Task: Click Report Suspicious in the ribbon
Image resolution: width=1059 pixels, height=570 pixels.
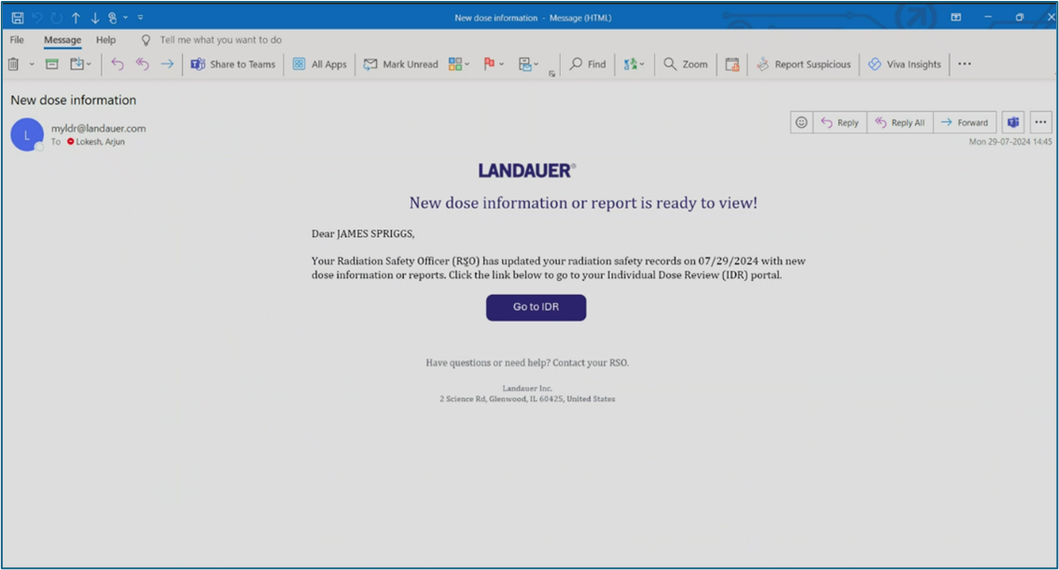Action: click(803, 64)
